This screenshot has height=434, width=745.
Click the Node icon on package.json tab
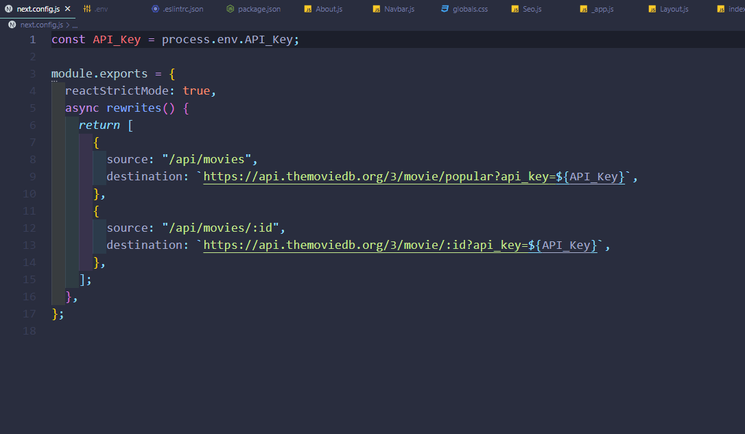[x=230, y=9]
